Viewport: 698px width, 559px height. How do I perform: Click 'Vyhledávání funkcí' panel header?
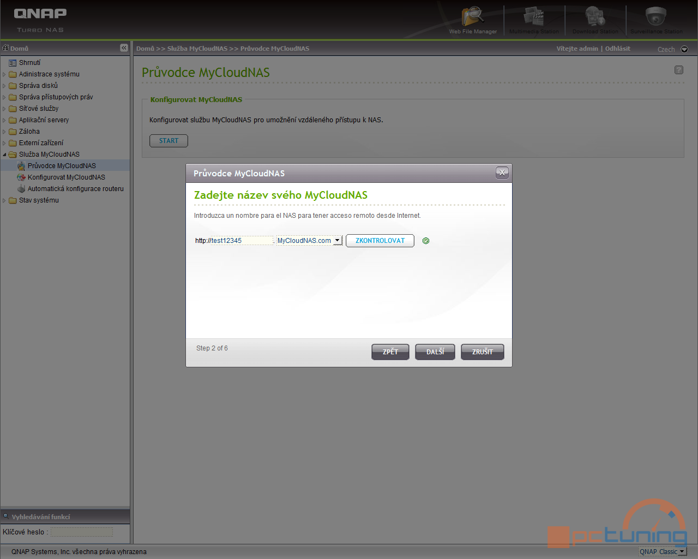[65, 516]
